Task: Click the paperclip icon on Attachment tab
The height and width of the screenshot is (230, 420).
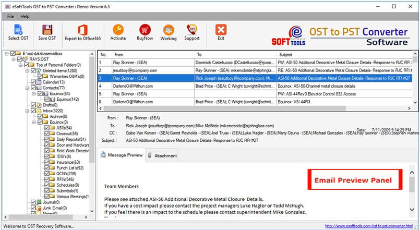Action: (x=150, y=155)
